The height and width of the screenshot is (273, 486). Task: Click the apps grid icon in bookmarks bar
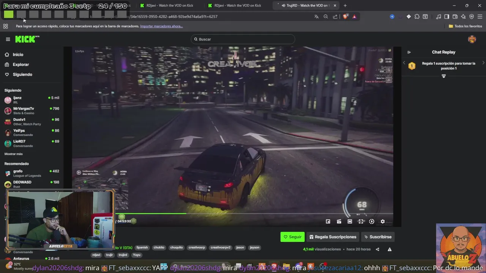coord(5,26)
